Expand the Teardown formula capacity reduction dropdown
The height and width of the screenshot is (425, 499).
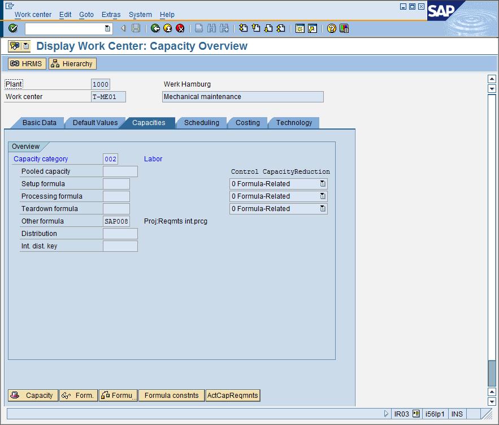[323, 208]
